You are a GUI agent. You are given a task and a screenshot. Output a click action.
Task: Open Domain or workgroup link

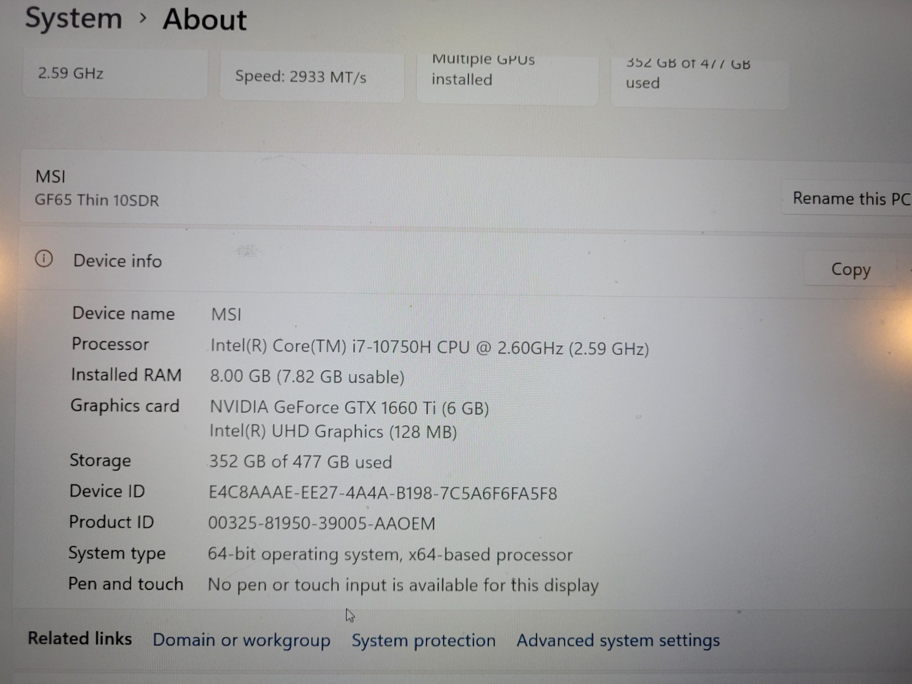(241, 640)
